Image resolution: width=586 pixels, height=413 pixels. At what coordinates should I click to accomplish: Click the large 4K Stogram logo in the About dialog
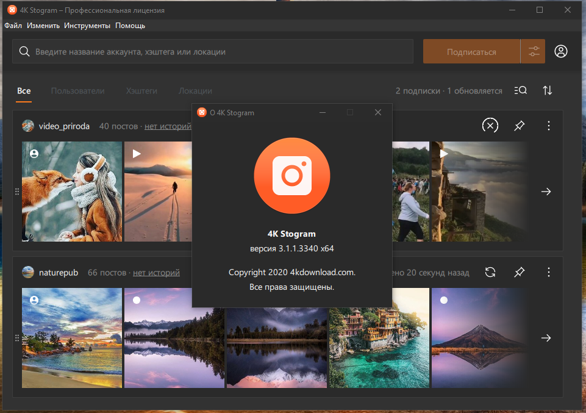tap(292, 176)
